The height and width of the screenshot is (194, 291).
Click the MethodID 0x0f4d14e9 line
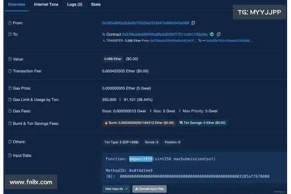click(x=129, y=170)
